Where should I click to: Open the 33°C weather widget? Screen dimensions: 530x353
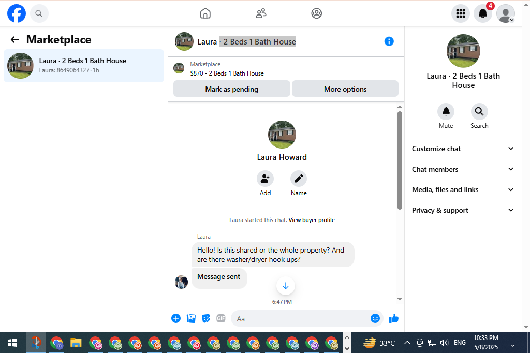pyautogui.click(x=379, y=343)
